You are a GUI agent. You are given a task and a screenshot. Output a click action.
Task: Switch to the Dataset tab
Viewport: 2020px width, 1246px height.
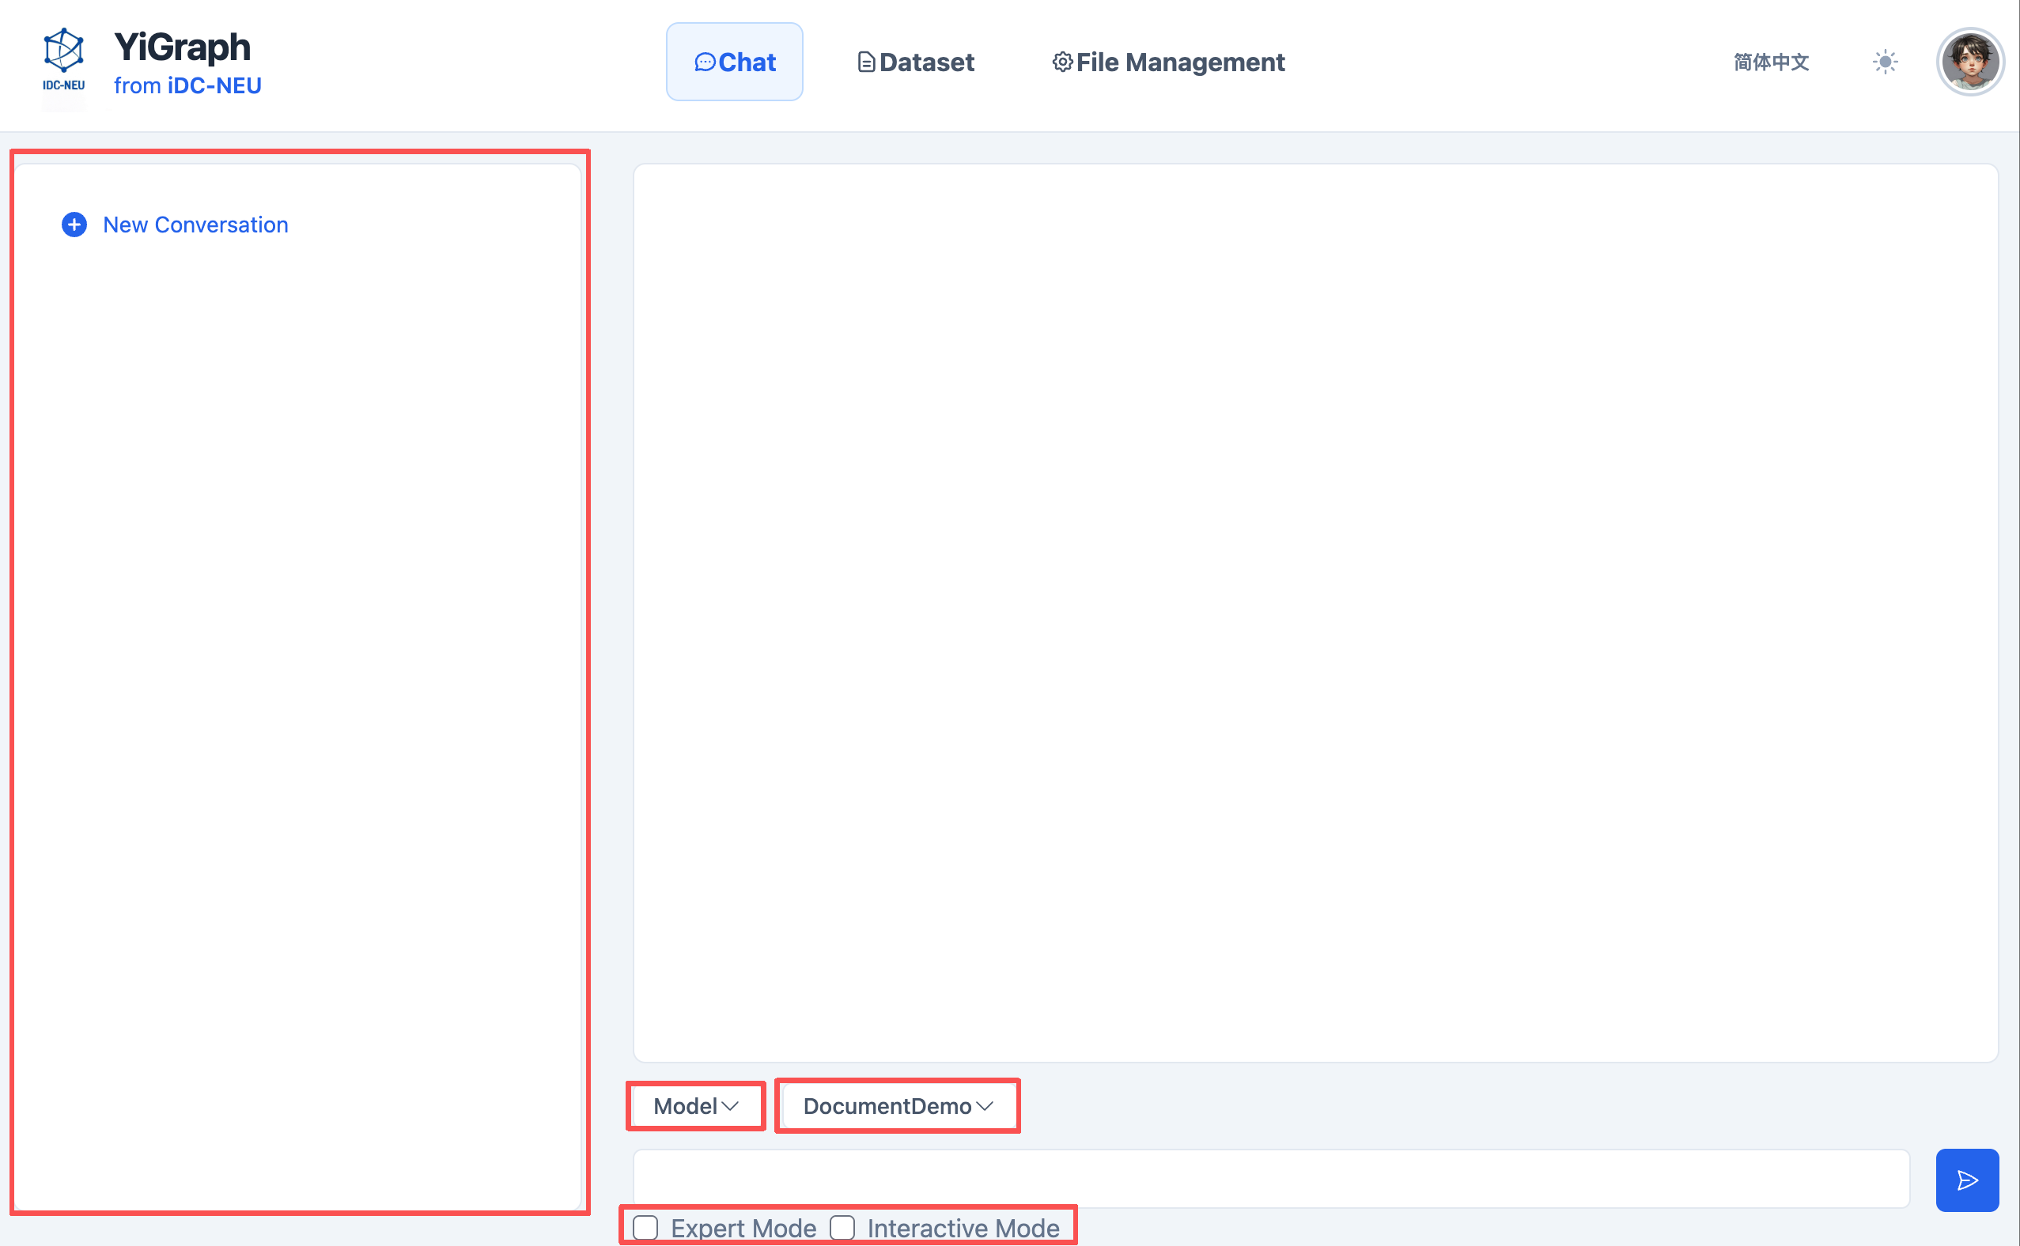pyautogui.click(x=915, y=62)
